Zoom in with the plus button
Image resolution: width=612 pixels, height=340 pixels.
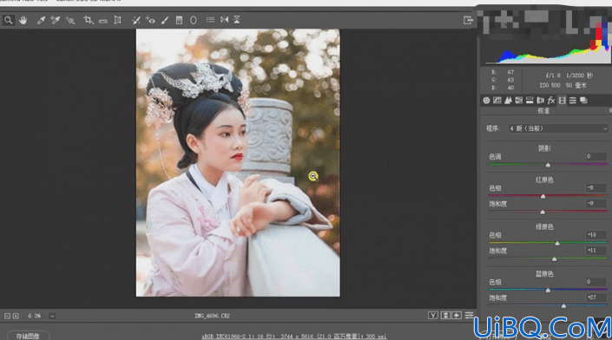tap(16, 316)
